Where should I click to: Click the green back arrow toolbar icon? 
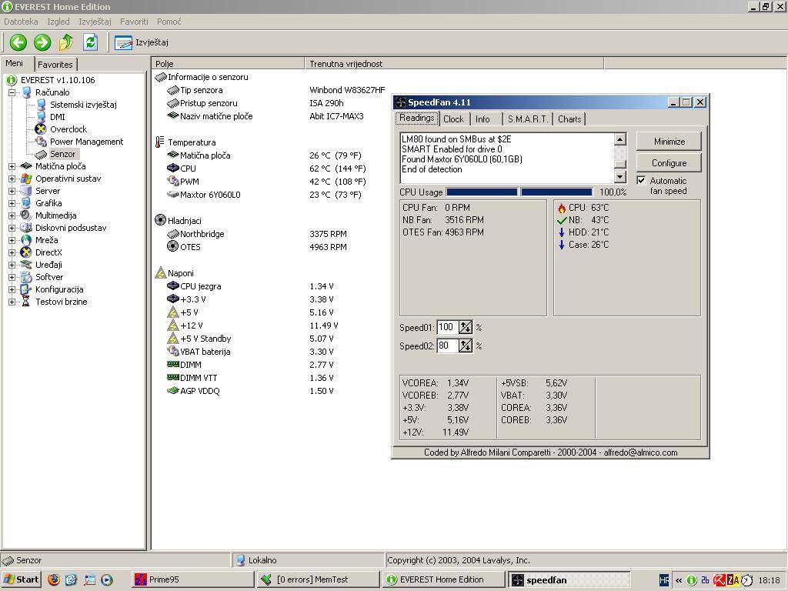tap(18, 42)
